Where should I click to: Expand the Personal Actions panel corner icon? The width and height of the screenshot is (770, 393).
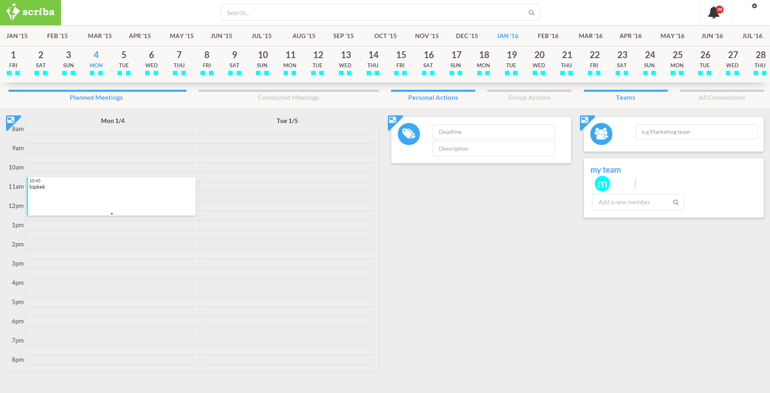click(393, 120)
